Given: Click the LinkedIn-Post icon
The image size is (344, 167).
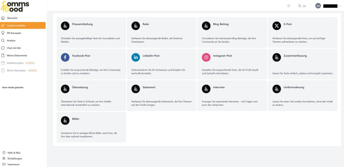Looking at the screenshot, I should 135,57.
